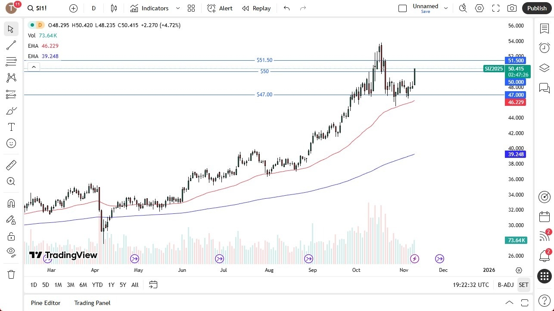This screenshot has height=311, width=554.
Task: Select the 1Y date range option
Action: click(x=111, y=284)
